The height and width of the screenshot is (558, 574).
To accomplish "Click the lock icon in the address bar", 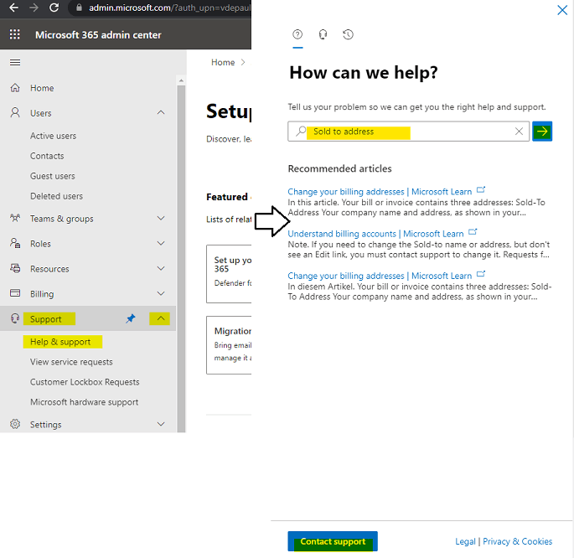I will pyautogui.click(x=79, y=8).
